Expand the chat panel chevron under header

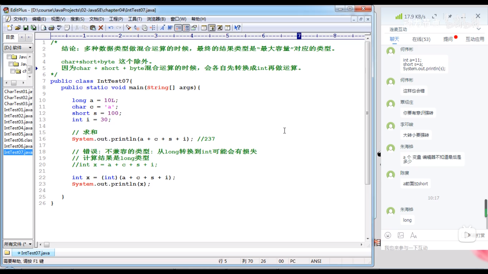pyautogui.click(x=479, y=29)
